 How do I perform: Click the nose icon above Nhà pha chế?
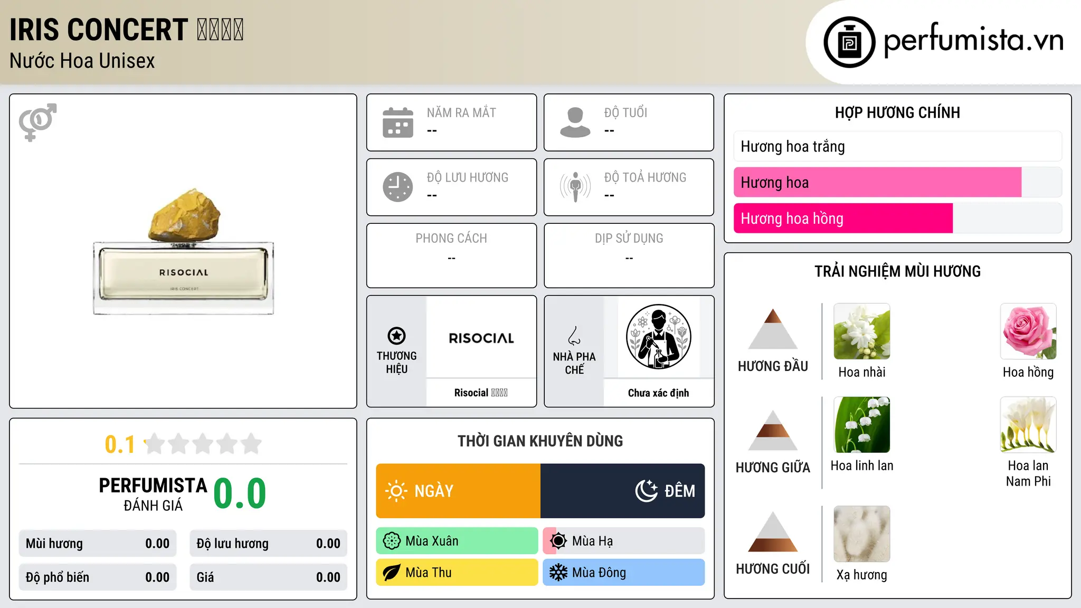[574, 336]
